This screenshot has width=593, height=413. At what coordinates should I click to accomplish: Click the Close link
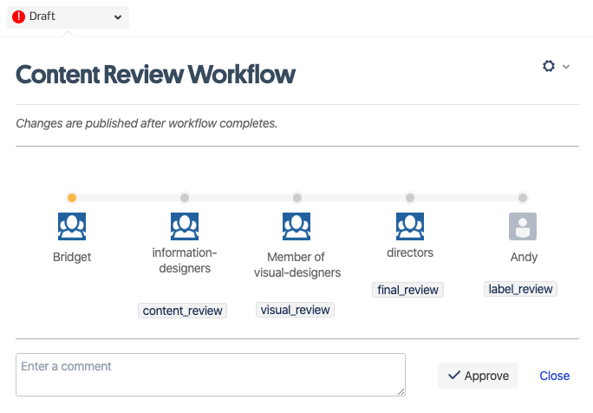click(x=554, y=376)
